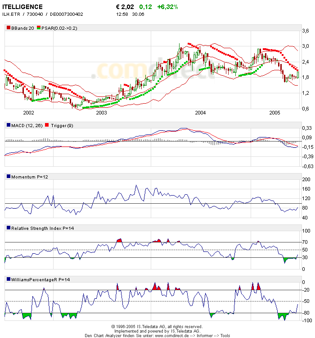Click the -20 Williams %R axis label
Viewport: 315px width, 338px height.
[x=306, y=290]
